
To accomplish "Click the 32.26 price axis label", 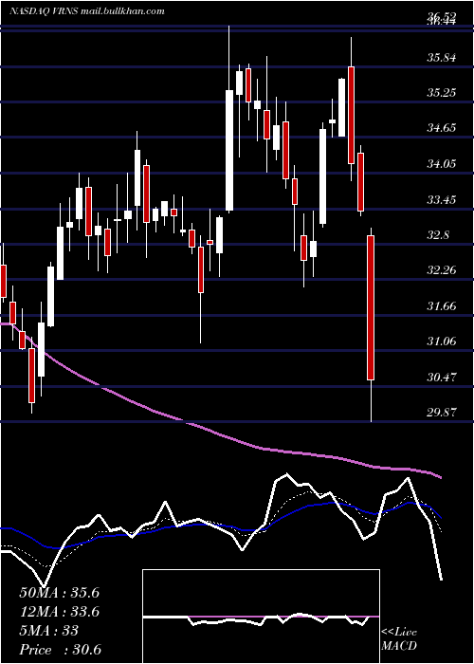I will click(442, 270).
